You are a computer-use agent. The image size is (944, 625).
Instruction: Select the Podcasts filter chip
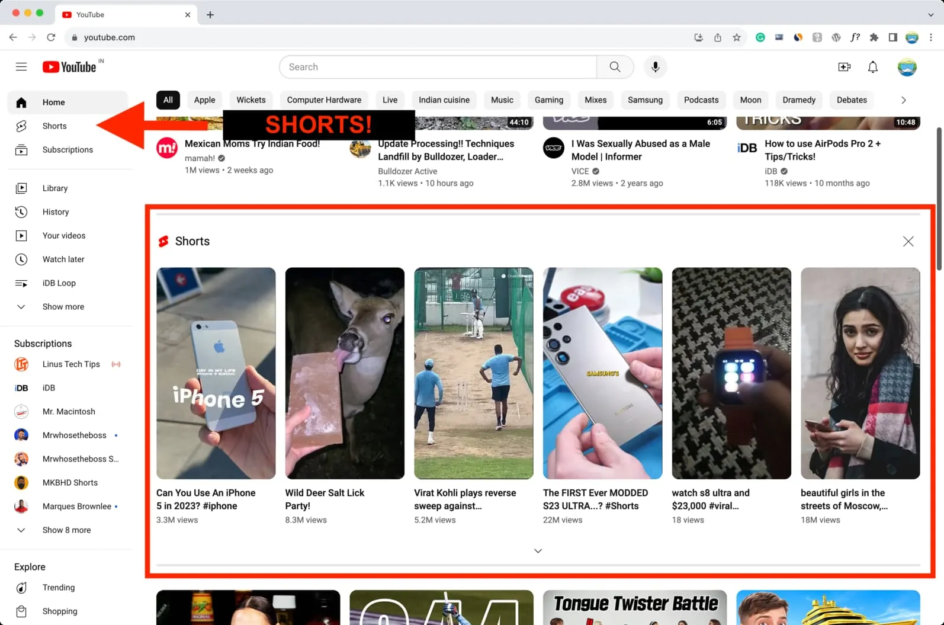click(701, 100)
